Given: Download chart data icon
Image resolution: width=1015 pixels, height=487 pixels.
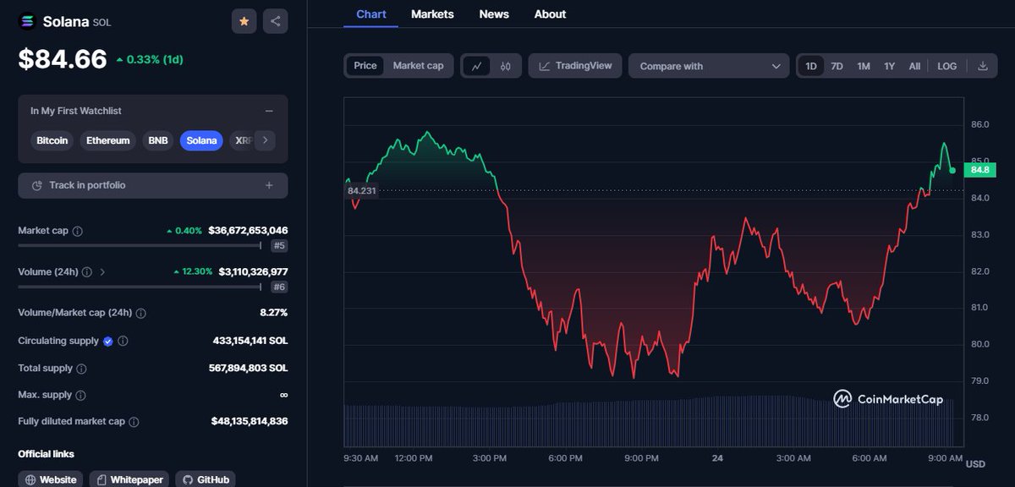Looking at the screenshot, I should 982,66.
